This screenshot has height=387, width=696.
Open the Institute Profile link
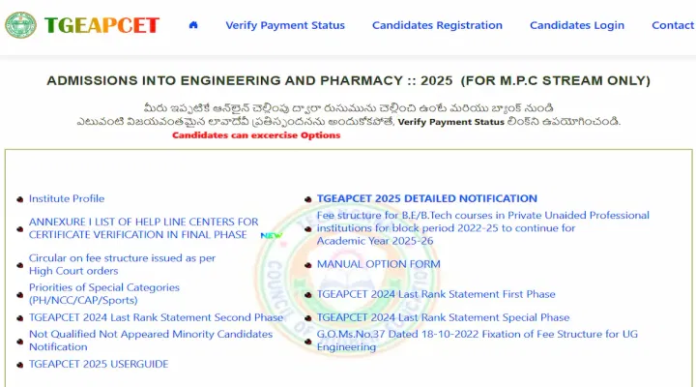(67, 198)
